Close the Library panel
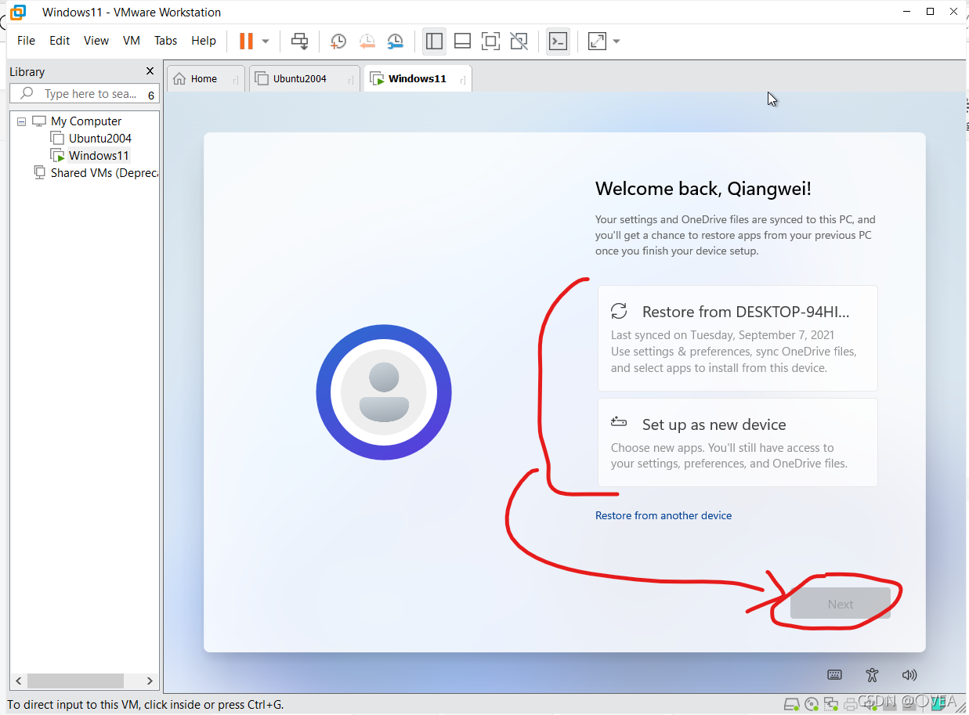Screen dimensions: 969x715 click(150, 71)
